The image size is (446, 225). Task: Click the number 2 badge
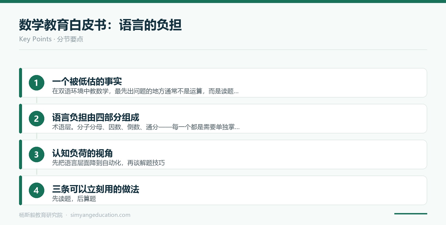point(36,118)
